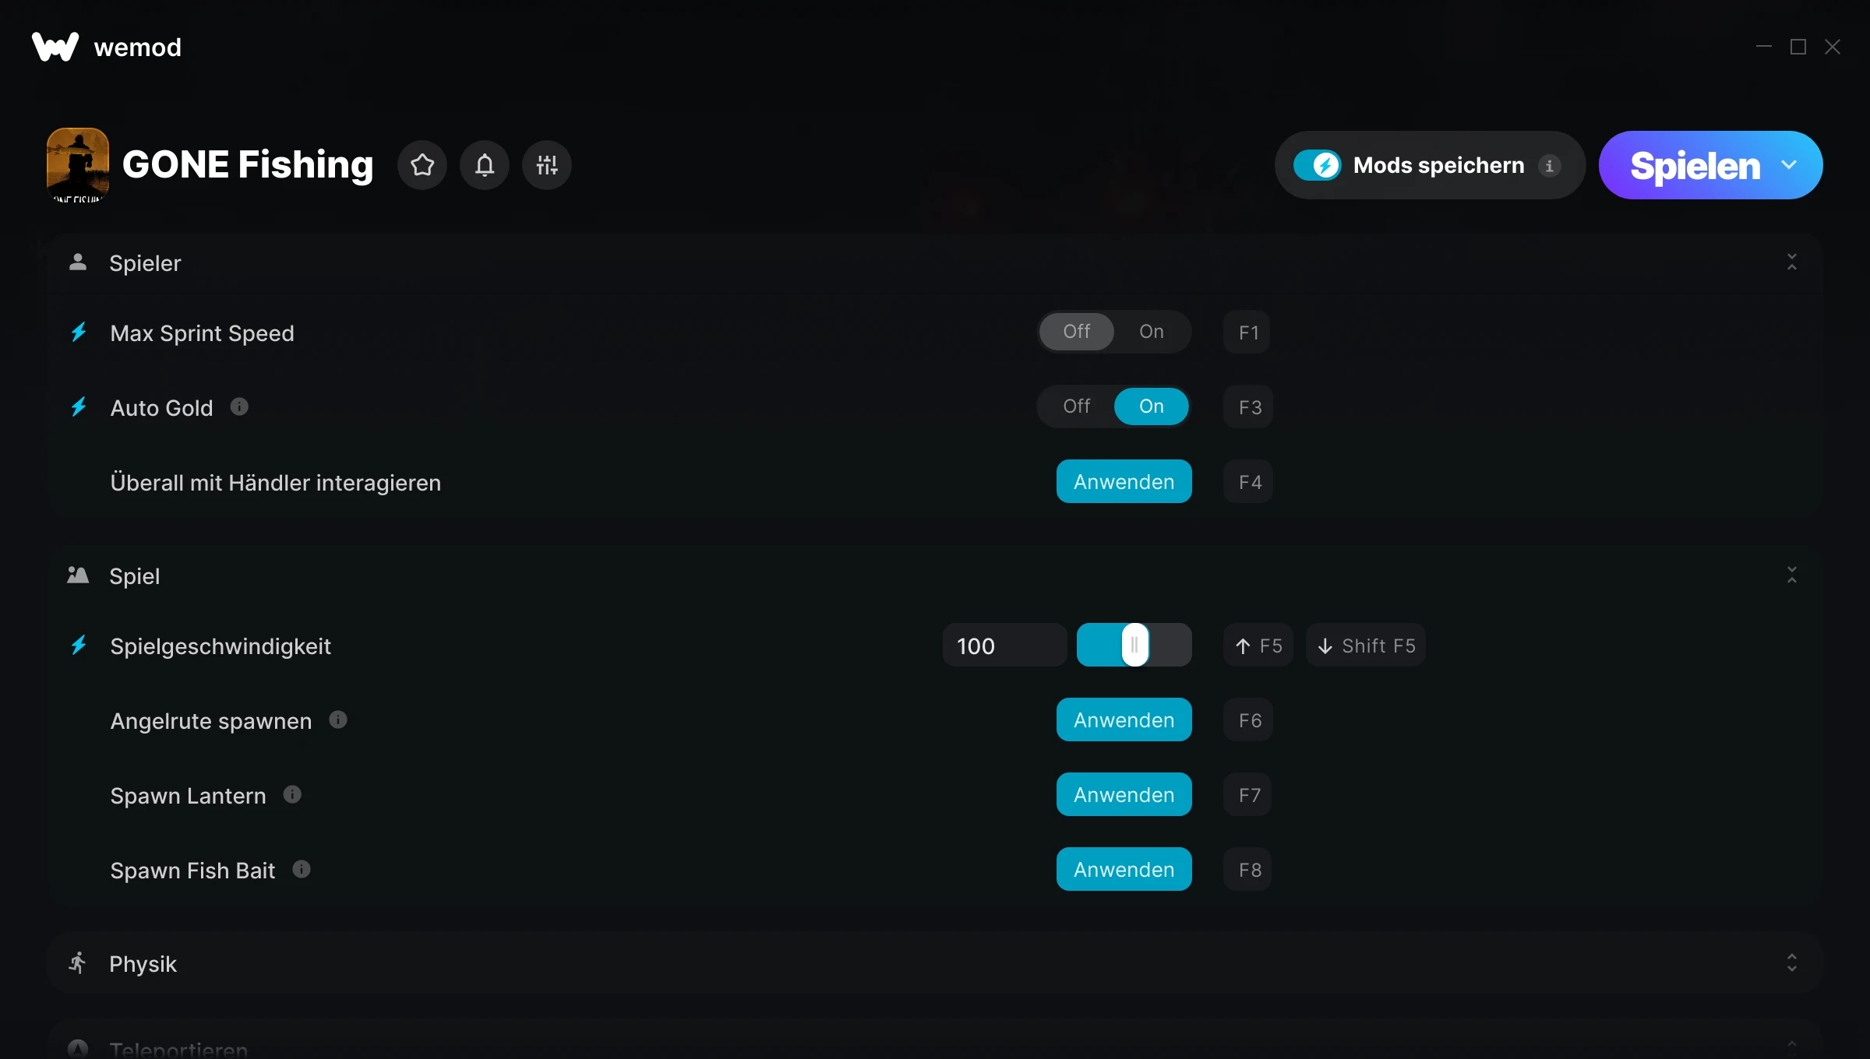Click Anwenden for Spawn Fish Bait
This screenshot has height=1059, width=1870.
click(x=1124, y=869)
